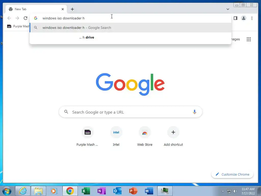
Task: Switch to Chrome taskbar button
Action: point(70,191)
